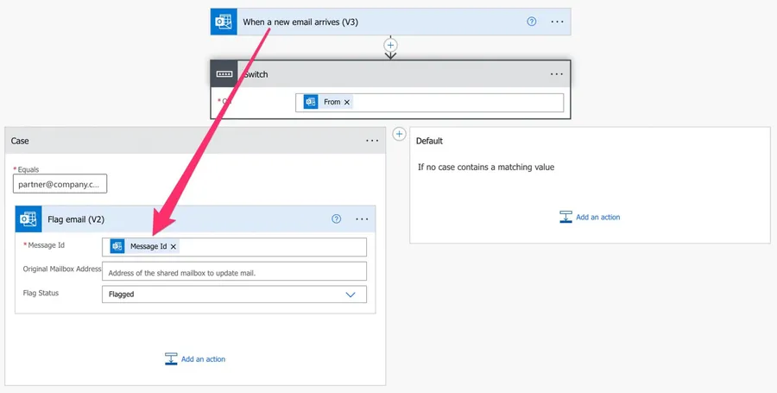
Task: Expand the Flag Status dropdown
Action: (351, 295)
